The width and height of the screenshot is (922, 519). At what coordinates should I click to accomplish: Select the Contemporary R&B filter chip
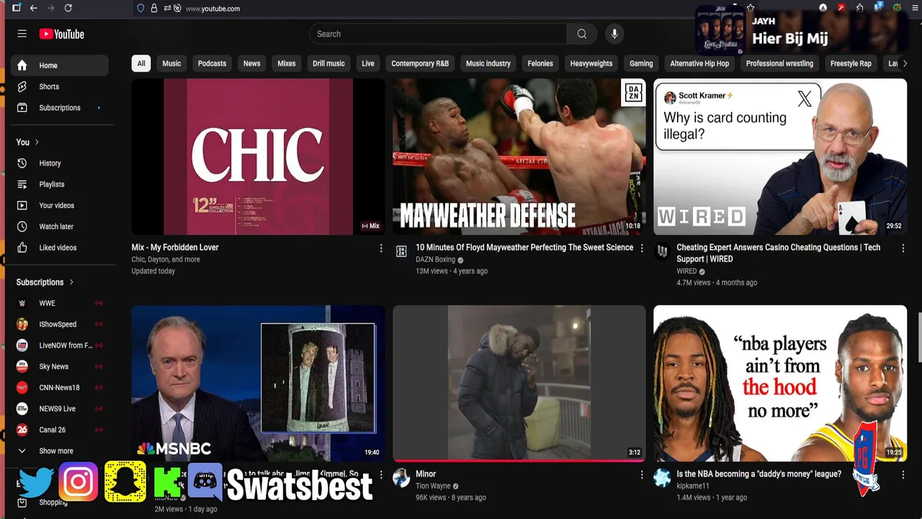point(420,63)
